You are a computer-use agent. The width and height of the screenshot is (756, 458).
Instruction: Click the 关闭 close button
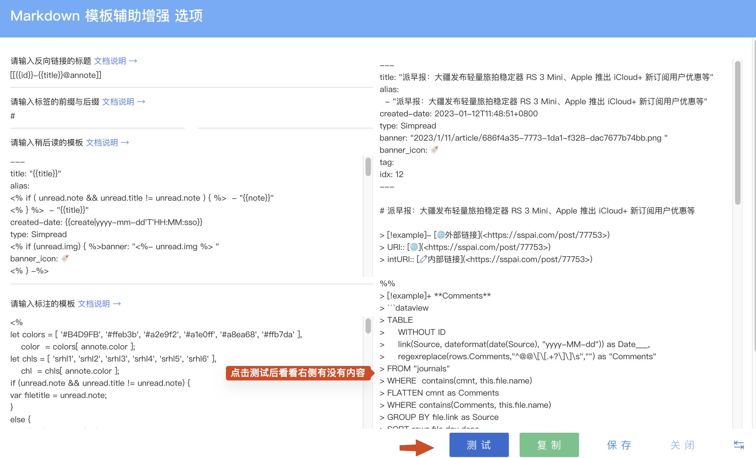click(682, 445)
